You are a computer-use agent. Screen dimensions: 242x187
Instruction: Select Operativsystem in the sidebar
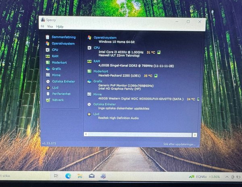coord(63,44)
